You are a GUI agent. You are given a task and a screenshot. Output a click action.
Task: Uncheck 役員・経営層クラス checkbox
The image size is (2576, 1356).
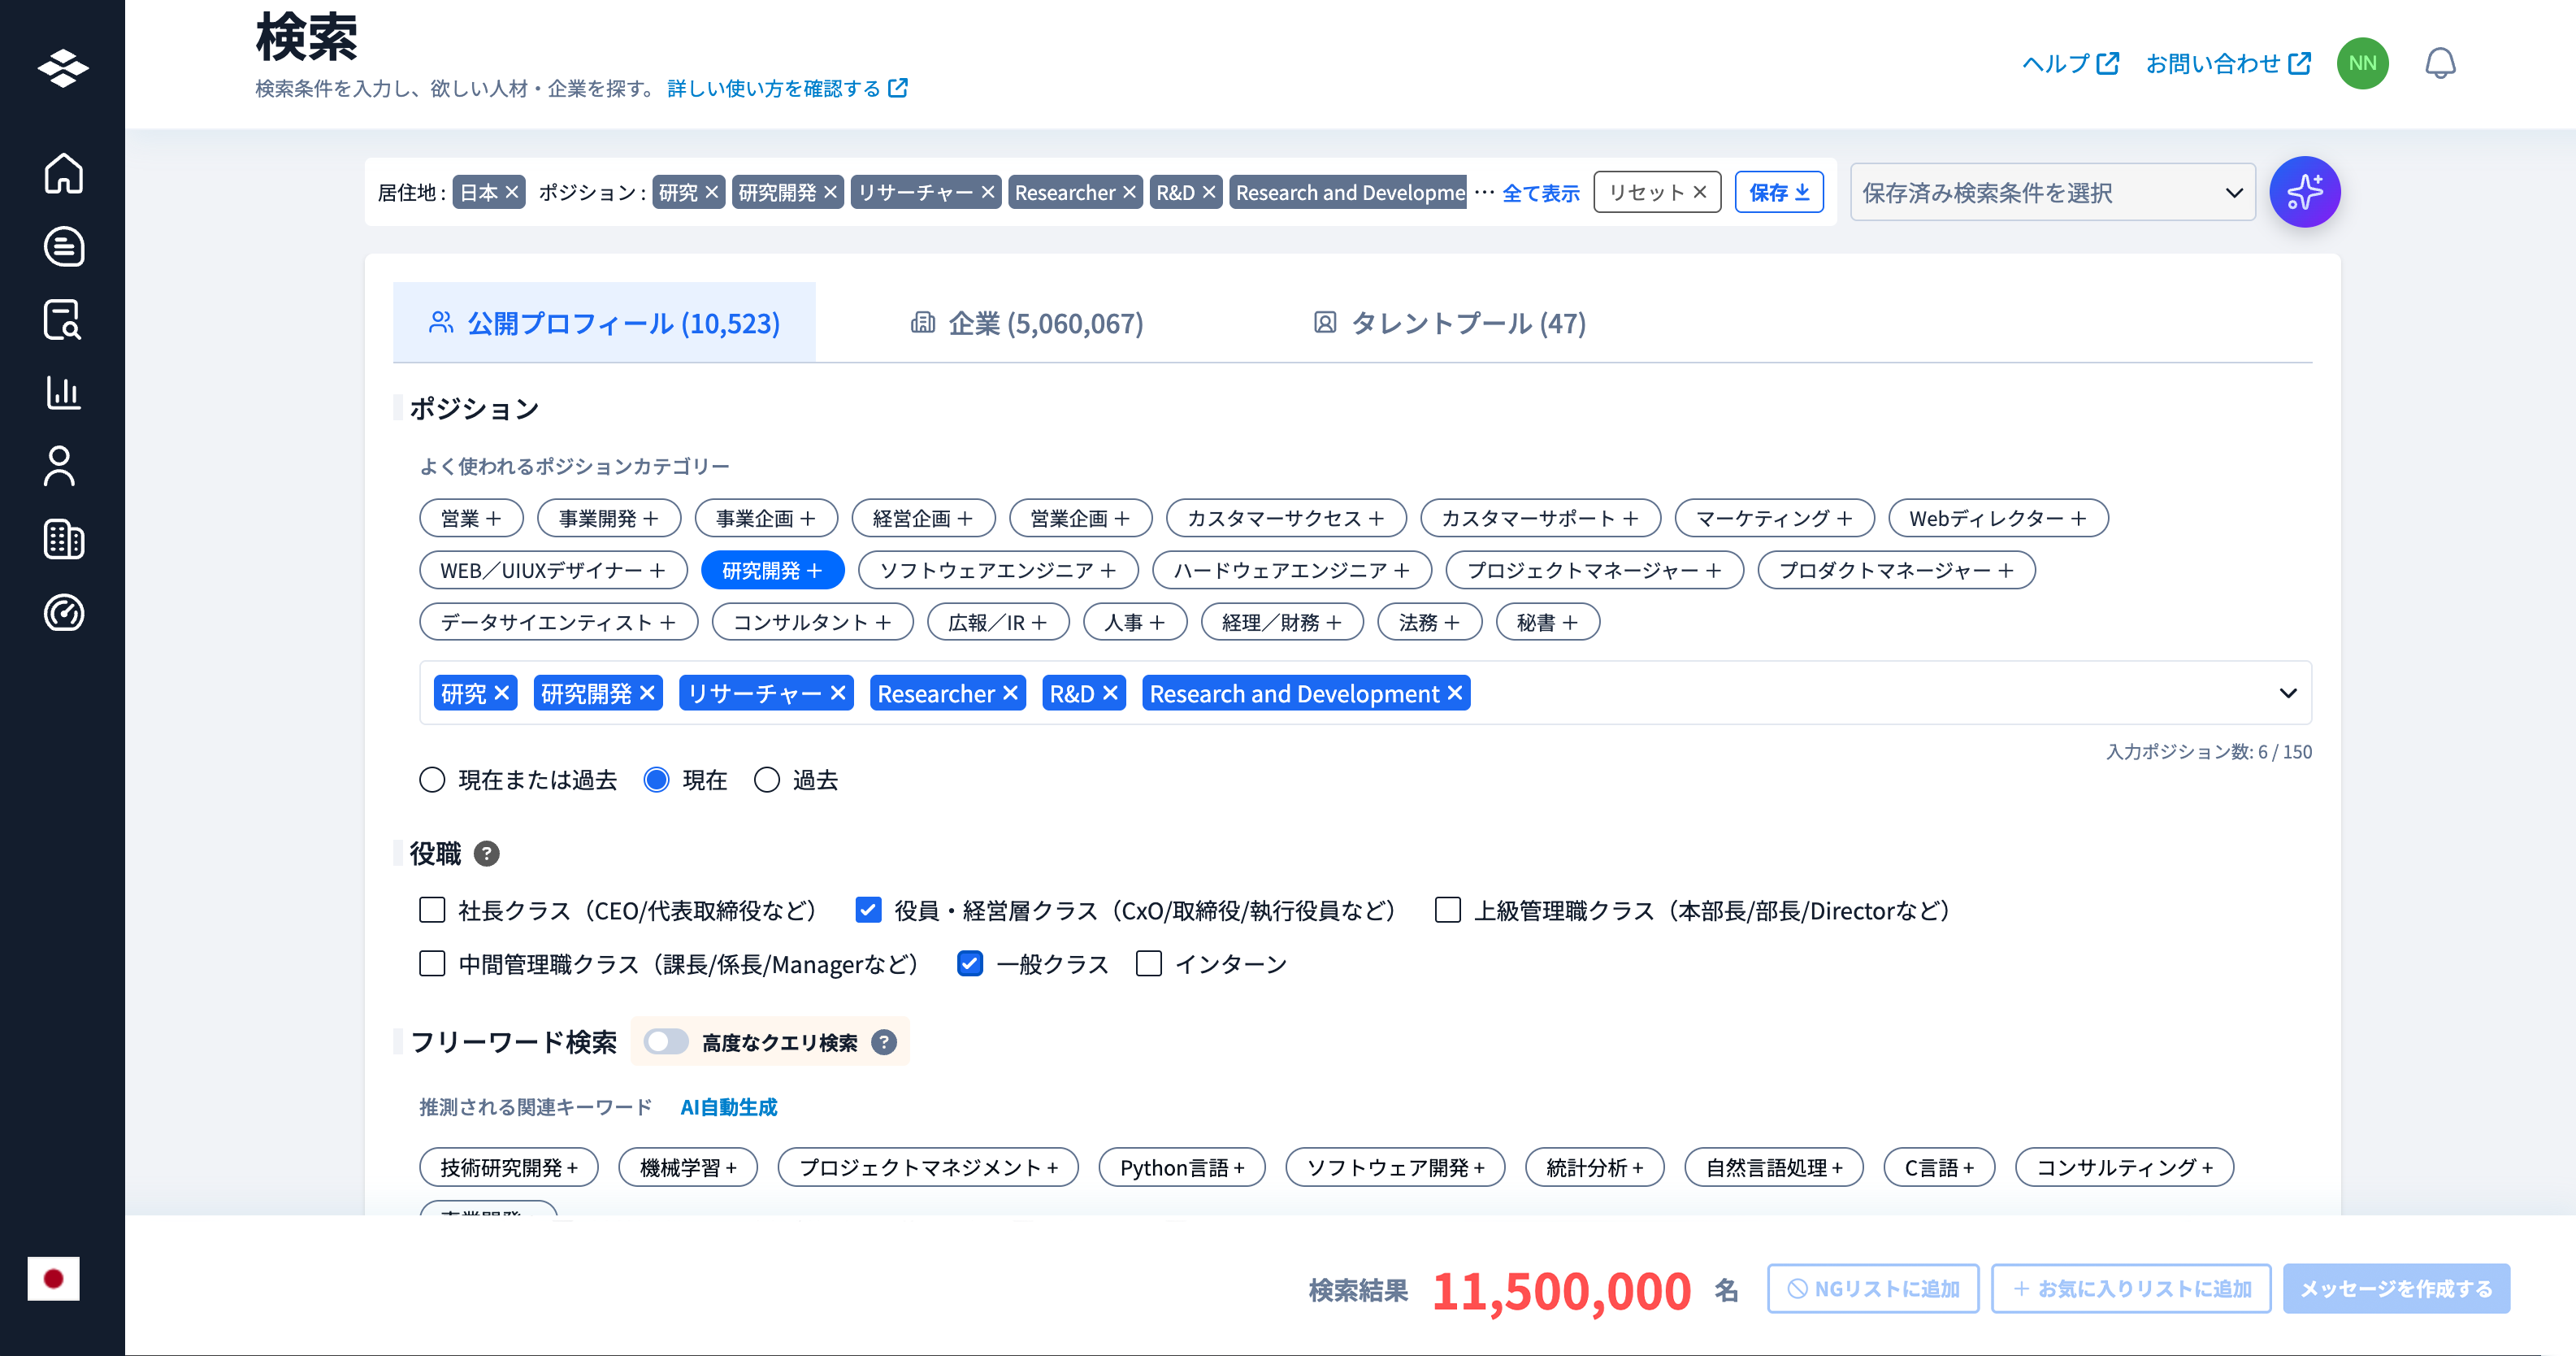point(868,910)
